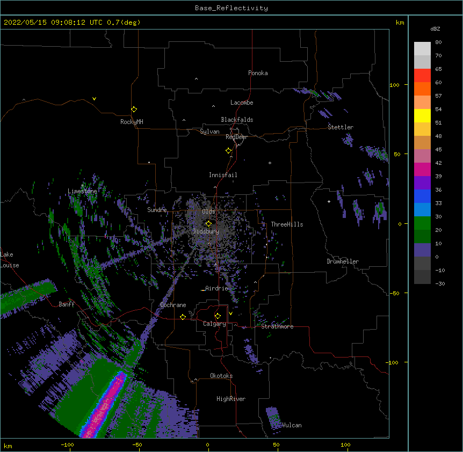
Task: Click the 100 tick on right axis
Action: point(394,85)
